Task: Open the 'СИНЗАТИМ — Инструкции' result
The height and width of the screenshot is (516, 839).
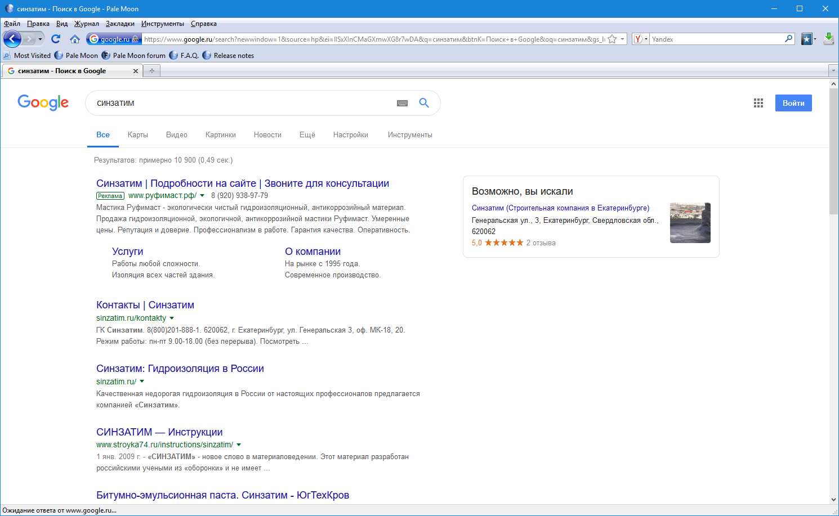Action: [x=159, y=432]
